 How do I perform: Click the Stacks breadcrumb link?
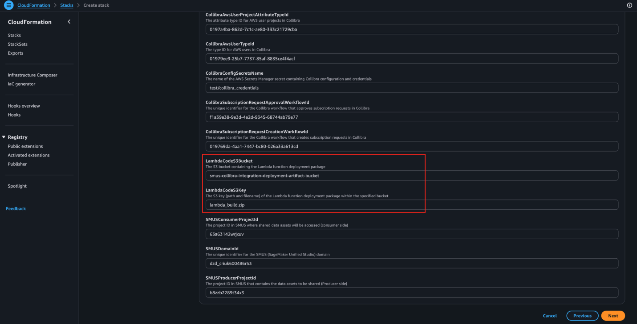[x=67, y=5]
